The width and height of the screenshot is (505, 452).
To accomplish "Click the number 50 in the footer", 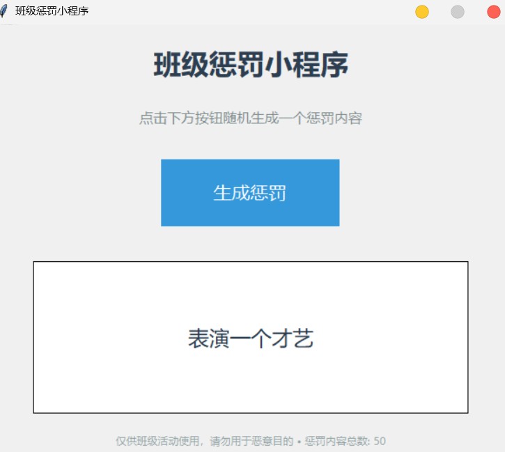I will coord(380,441).
